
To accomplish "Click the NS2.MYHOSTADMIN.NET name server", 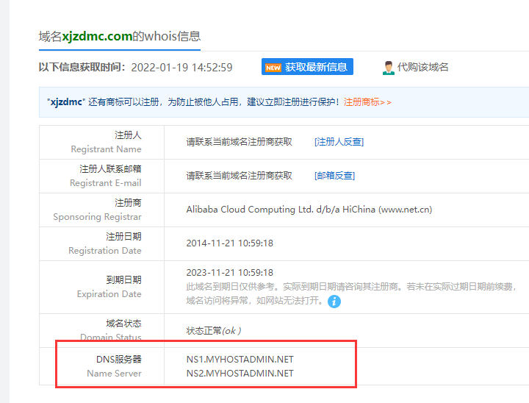I will tap(240, 374).
